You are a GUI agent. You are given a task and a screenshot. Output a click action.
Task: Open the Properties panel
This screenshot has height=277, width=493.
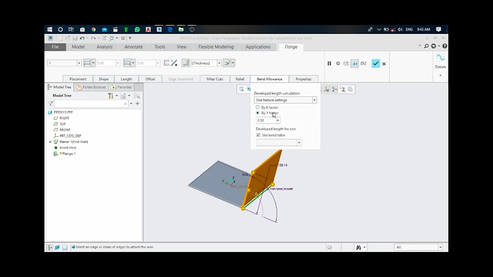point(304,79)
